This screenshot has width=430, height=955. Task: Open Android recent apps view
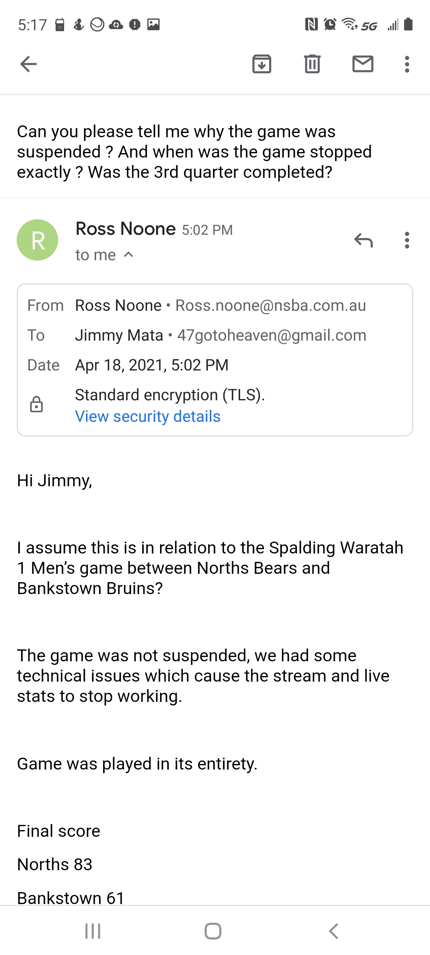tap(93, 931)
